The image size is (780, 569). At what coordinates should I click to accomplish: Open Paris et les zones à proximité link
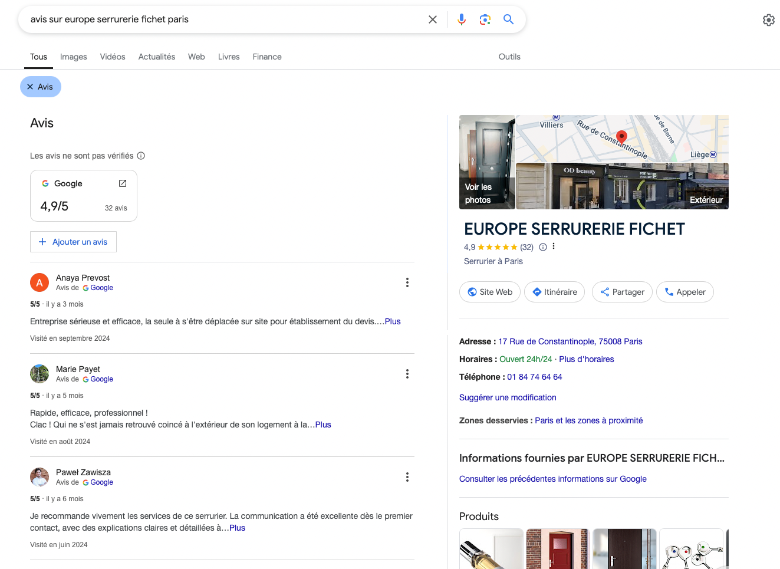(589, 420)
